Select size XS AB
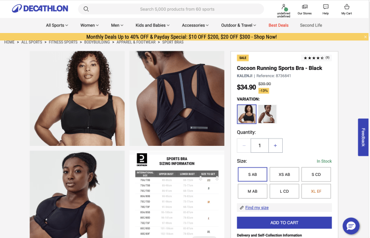 coord(284,174)
